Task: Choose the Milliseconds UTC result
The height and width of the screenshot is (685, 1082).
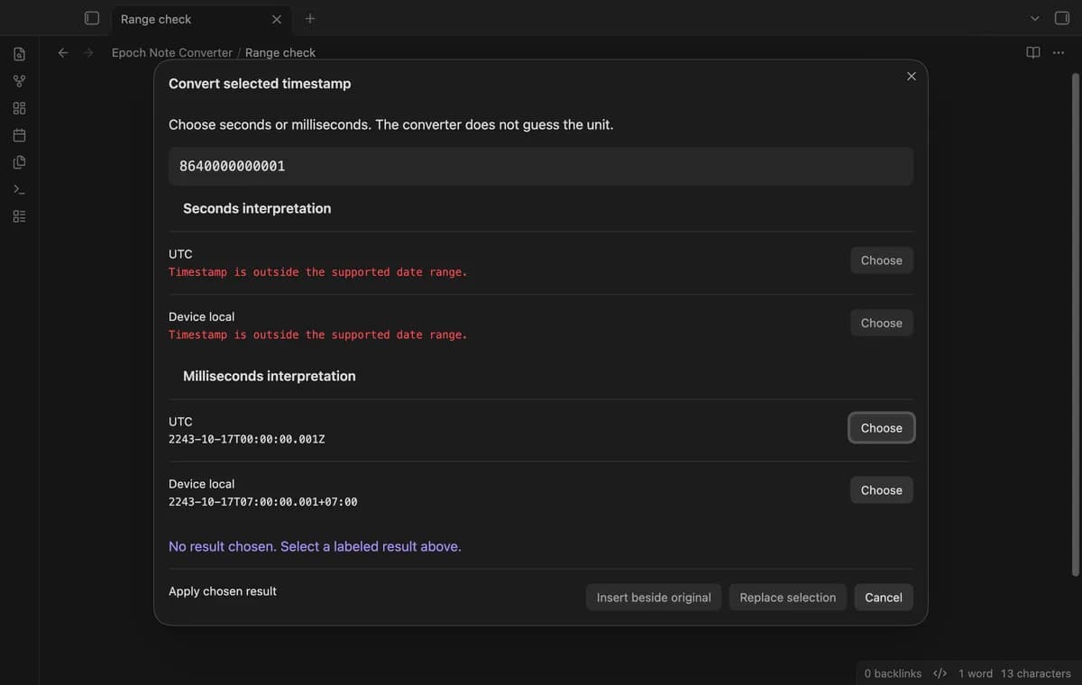Action: click(x=882, y=428)
